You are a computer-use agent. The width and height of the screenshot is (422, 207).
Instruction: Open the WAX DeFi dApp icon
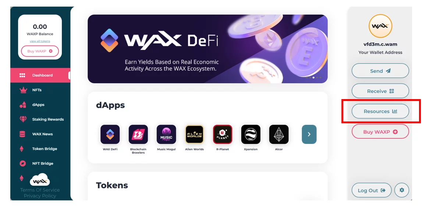point(110,134)
